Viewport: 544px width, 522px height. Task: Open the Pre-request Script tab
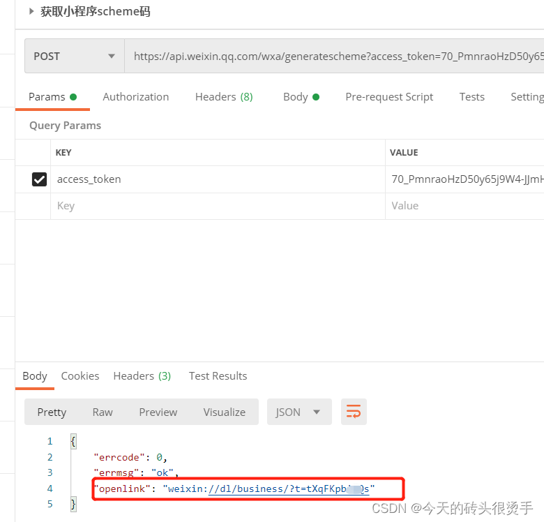389,97
